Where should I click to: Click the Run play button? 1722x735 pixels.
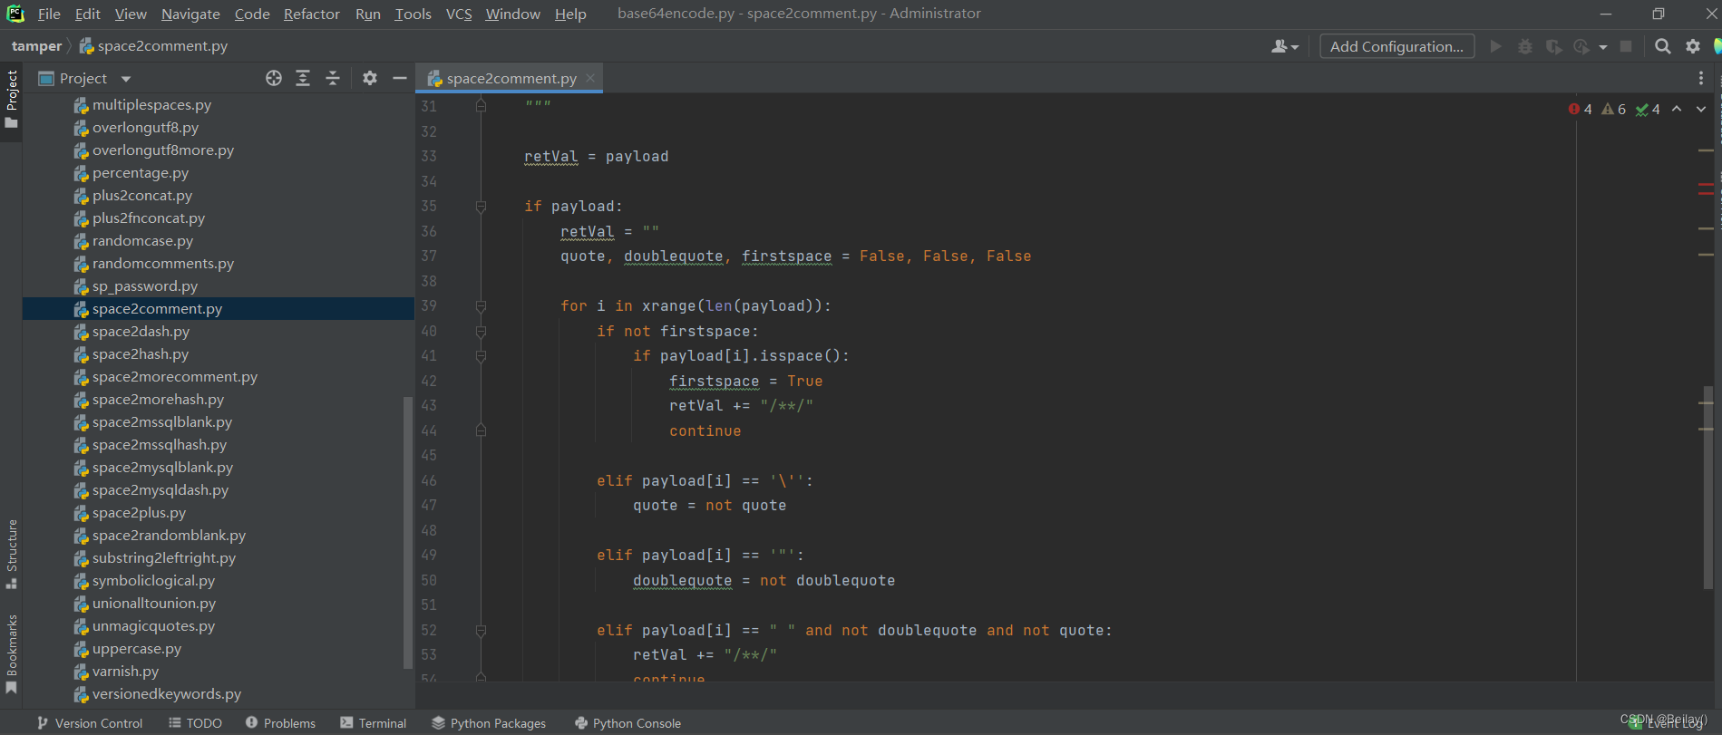[x=1495, y=46]
